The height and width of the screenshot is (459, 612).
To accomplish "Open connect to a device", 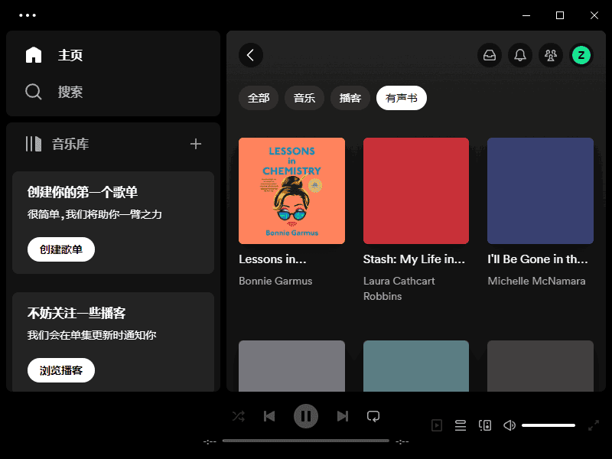I will (x=484, y=425).
